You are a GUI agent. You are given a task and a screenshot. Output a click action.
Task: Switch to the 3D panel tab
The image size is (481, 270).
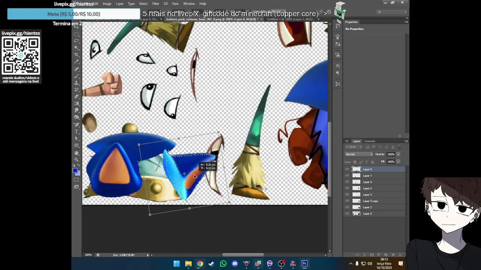[346, 141]
